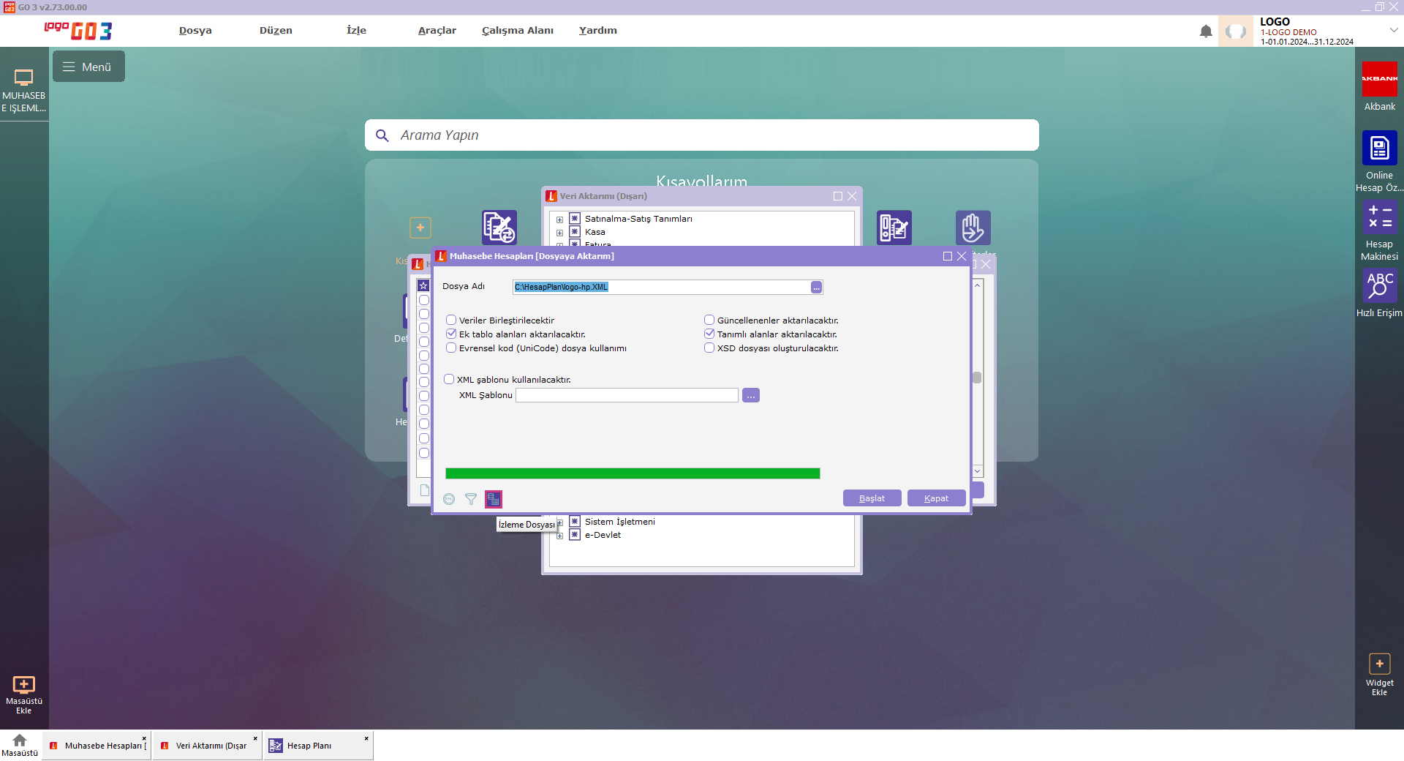
Task: Open the Akbank widget icon
Action: 1379,79
